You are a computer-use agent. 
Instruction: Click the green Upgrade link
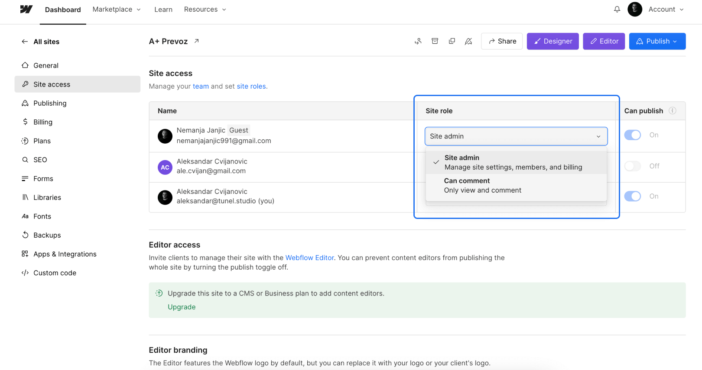point(182,307)
